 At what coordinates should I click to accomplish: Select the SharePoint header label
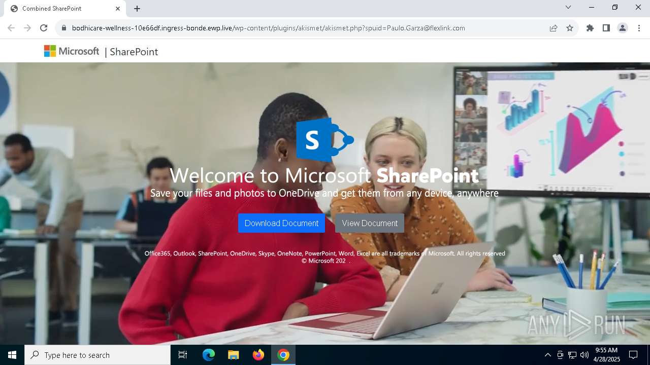pyautogui.click(x=134, y=52)
